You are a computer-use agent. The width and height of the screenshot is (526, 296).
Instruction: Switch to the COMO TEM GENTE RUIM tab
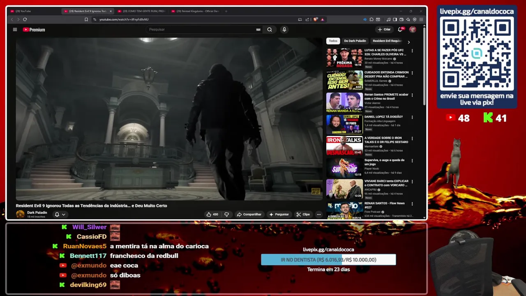(x=141, y=11)
